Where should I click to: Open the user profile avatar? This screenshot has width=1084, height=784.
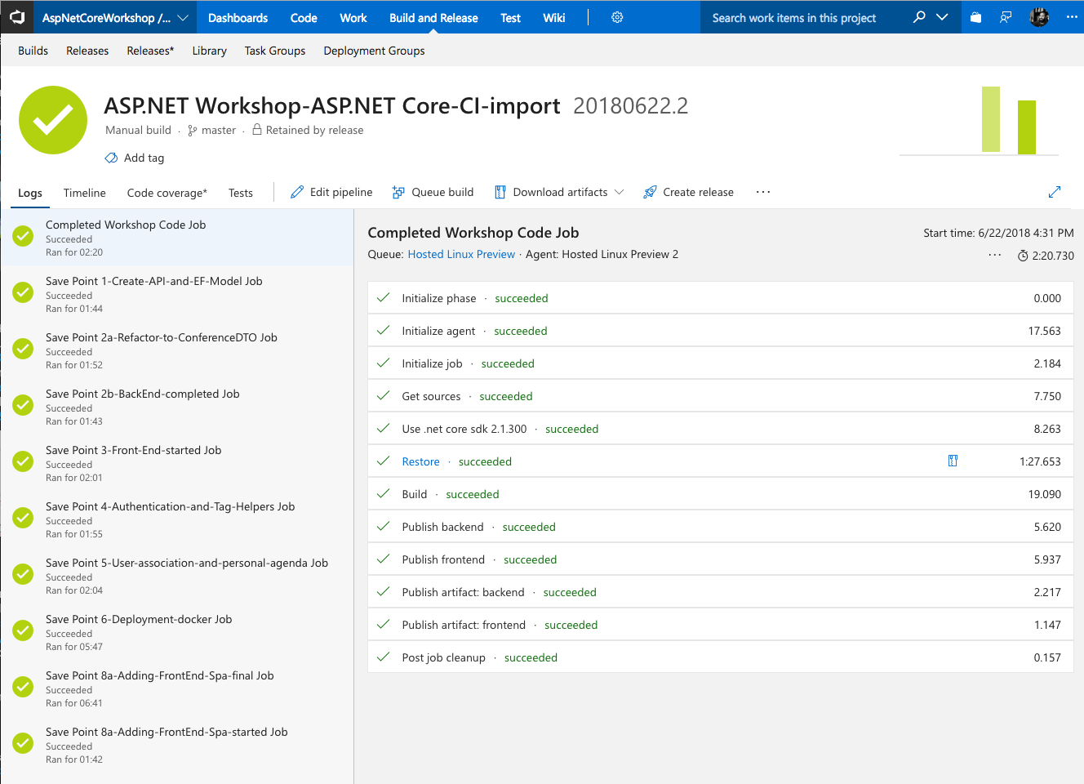1039,17
